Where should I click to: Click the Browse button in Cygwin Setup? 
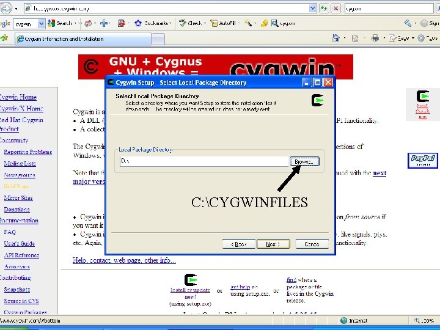pyautogui.click(x=304, y=161)
